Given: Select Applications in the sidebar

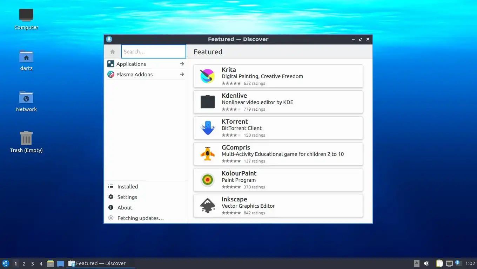Looking at the screenshot, I should click(146, 64).
